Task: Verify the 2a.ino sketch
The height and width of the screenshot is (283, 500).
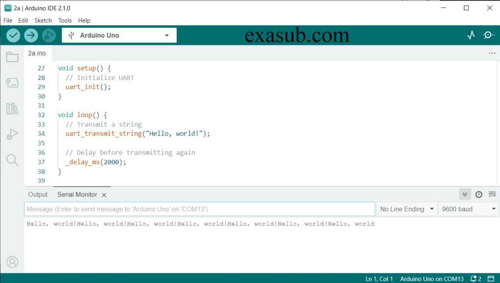Action: pos(13,35)
